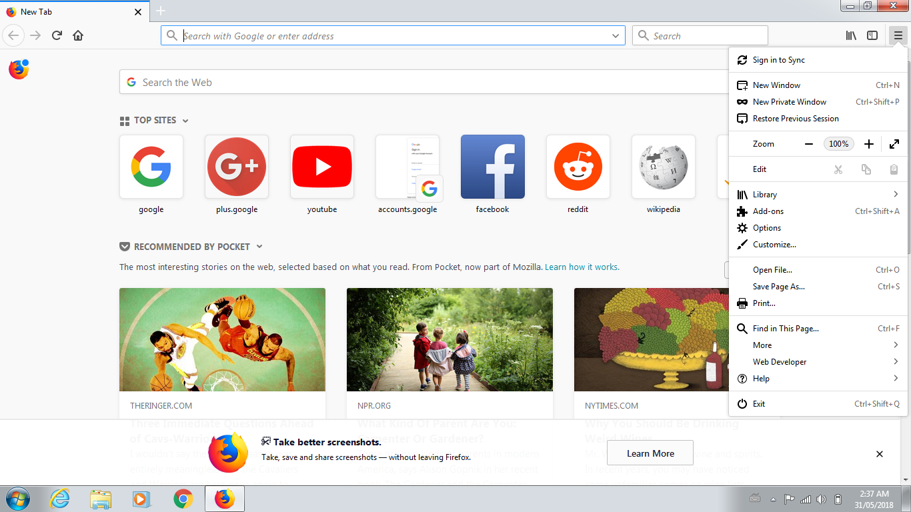Open the address bar history dropdown arrow
This screenshot has height=512, width=911.
(x=616, y=36)
